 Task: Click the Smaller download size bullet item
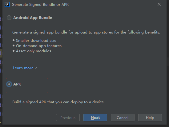pyautogui.click(x=36, y=41)
